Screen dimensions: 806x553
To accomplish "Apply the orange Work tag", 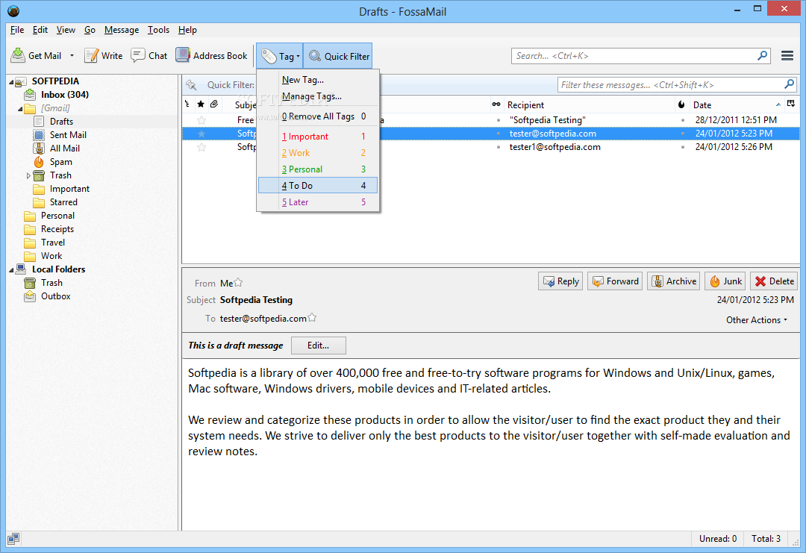I will [318, 153].
